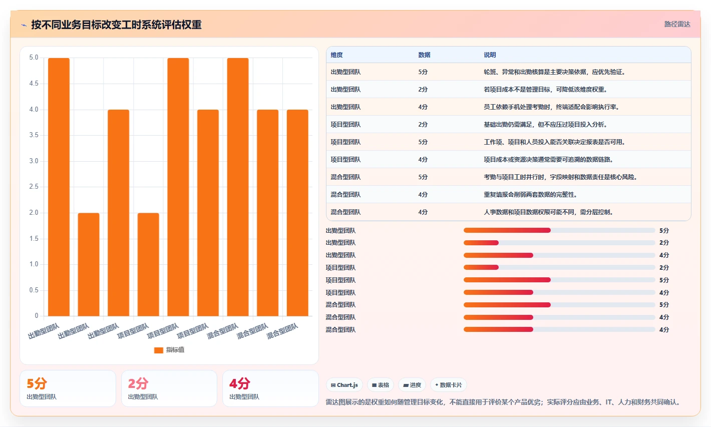Select the Chart.js chip
The image size is (711, 427).
344,385
